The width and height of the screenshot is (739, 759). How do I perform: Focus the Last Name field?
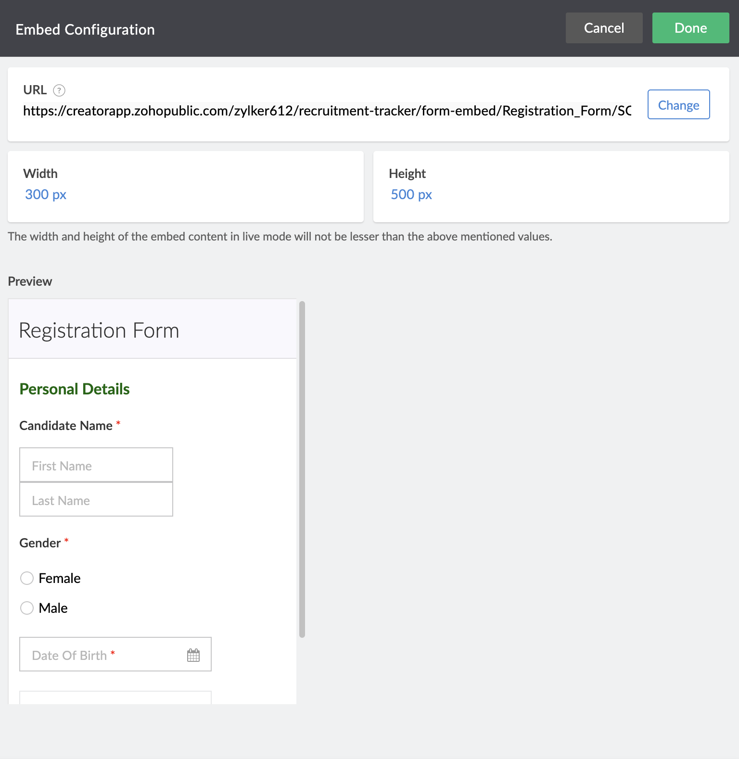[x=96, y=500]
